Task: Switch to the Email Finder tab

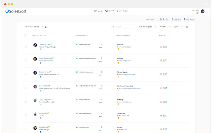Action: [x=111, y=11]
